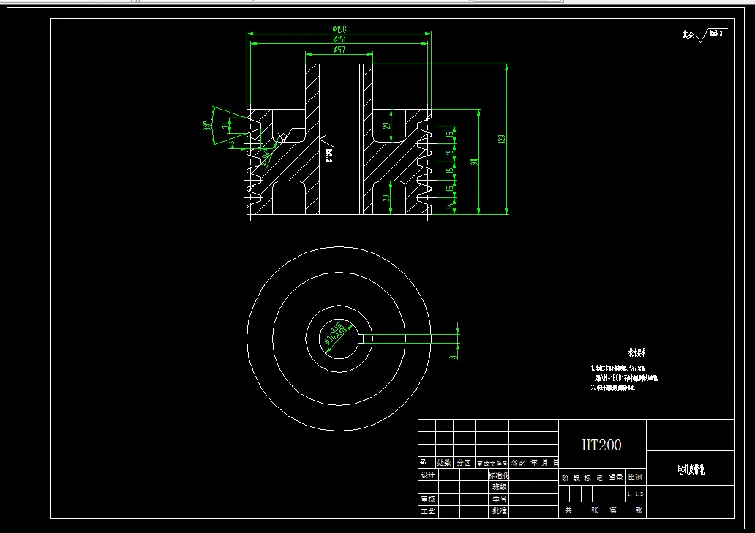Select the keyway notch in the top view
This screenshot has height=533, width=755.
click(x=362, y=339)
